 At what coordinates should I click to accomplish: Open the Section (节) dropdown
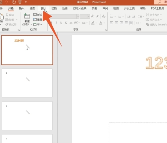coord(38,25)
